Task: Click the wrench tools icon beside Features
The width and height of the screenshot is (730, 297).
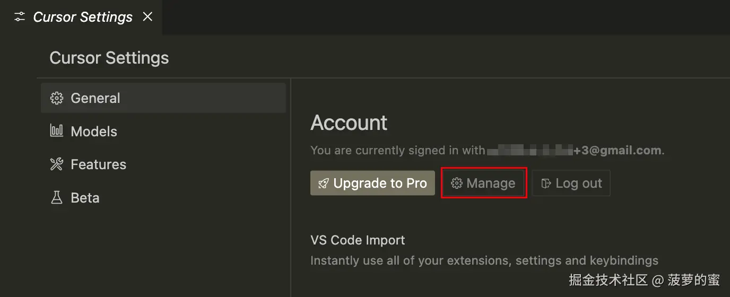Action: [x=56, y=164]
